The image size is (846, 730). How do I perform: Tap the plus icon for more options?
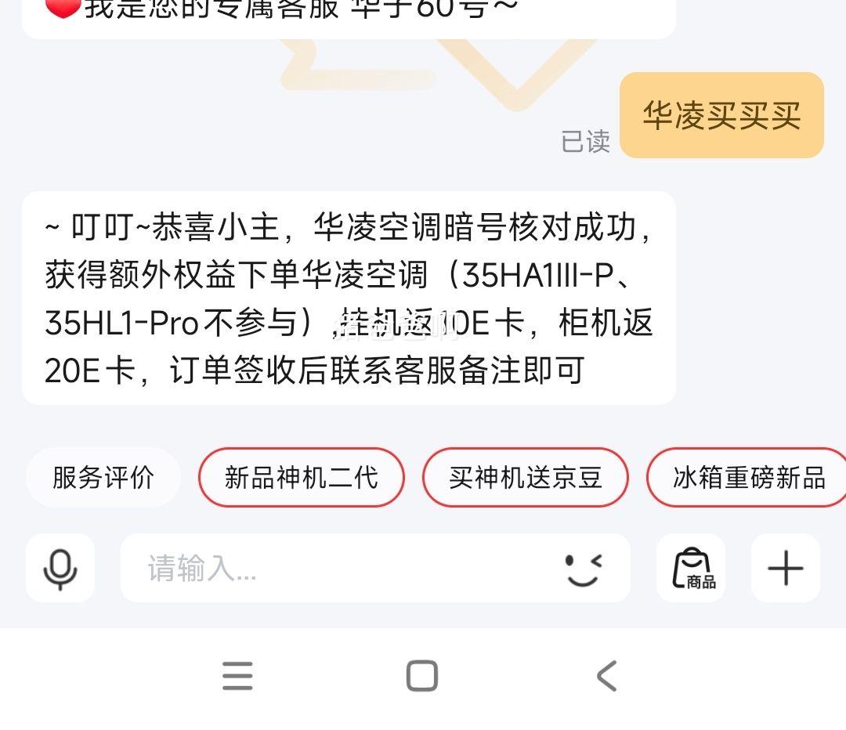point(786,568)
